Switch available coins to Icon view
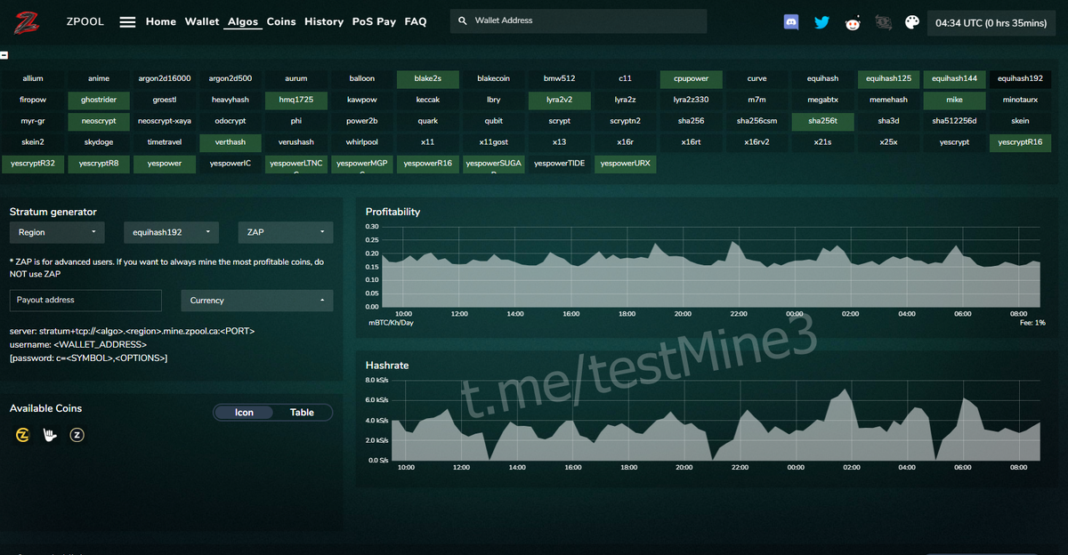1068x555 pixels. pyautogui.click(x=244, y=413)
